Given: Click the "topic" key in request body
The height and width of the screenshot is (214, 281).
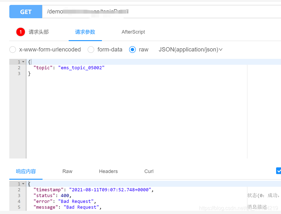Looking at the screenshot, I should [43, 68].
